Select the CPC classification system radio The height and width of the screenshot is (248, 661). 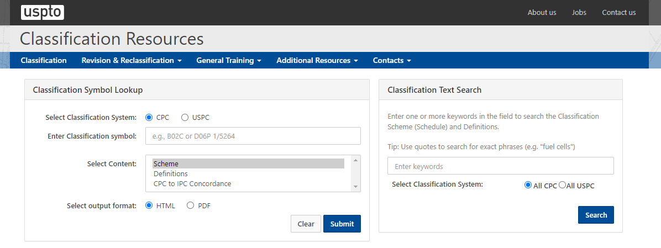[149, 117]
